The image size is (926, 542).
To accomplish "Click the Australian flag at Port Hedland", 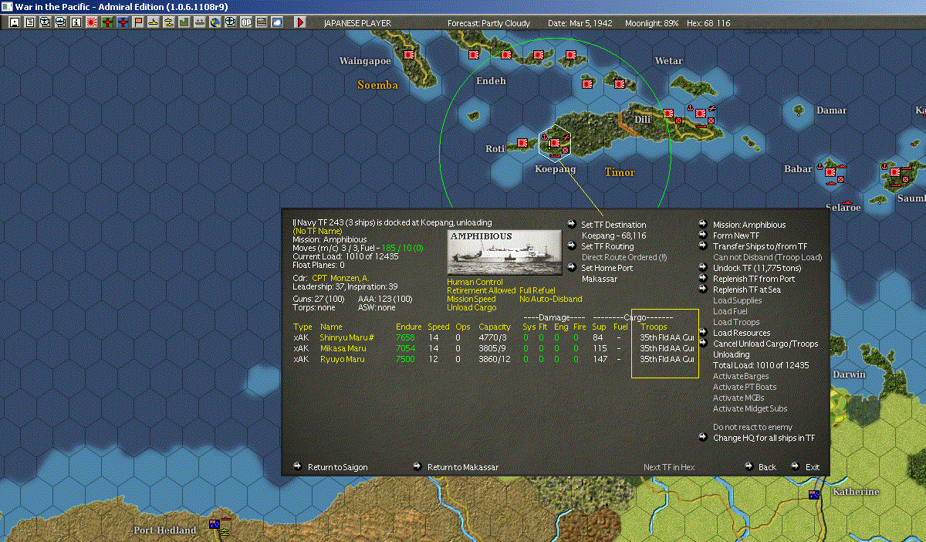I will click(x=215, y=525).
